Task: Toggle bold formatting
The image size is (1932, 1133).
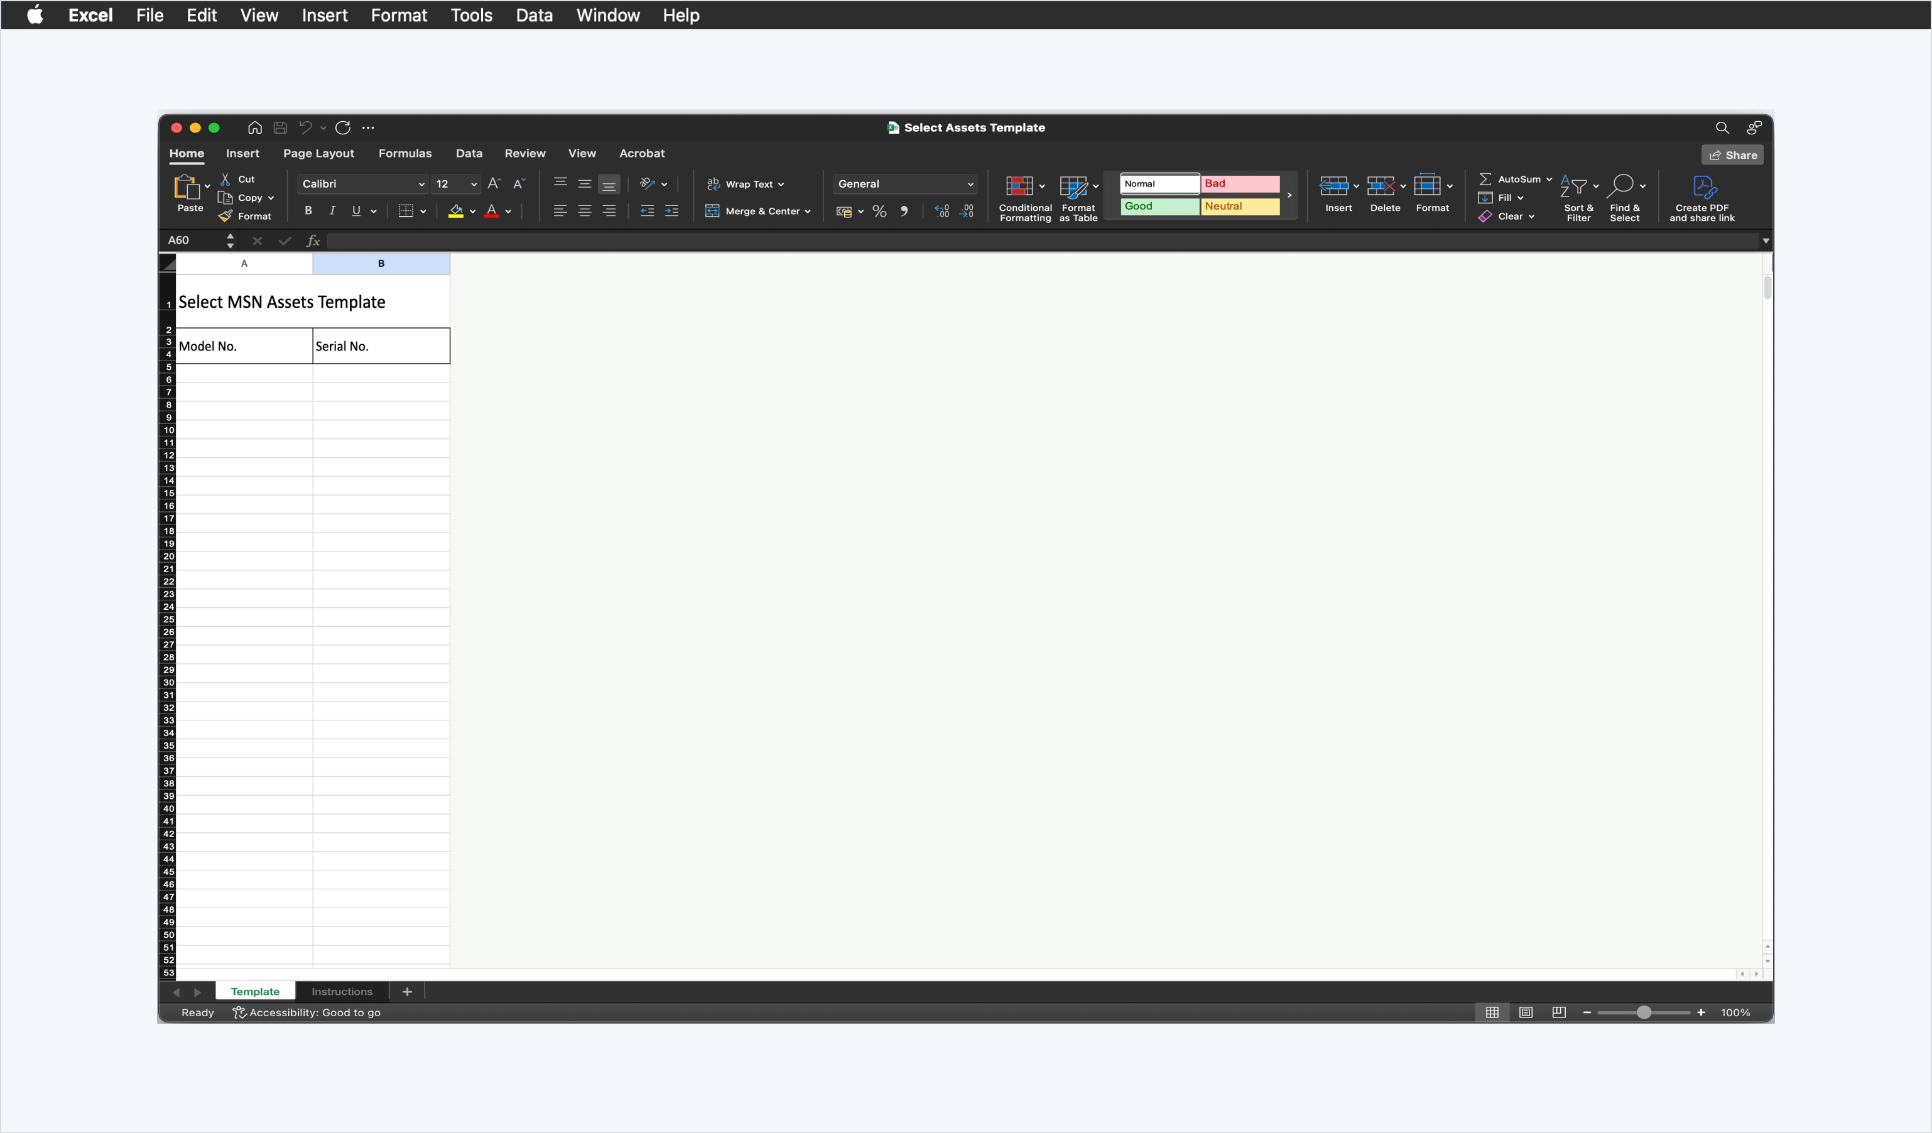Action: pyautogui.click(x=308, y=211)
